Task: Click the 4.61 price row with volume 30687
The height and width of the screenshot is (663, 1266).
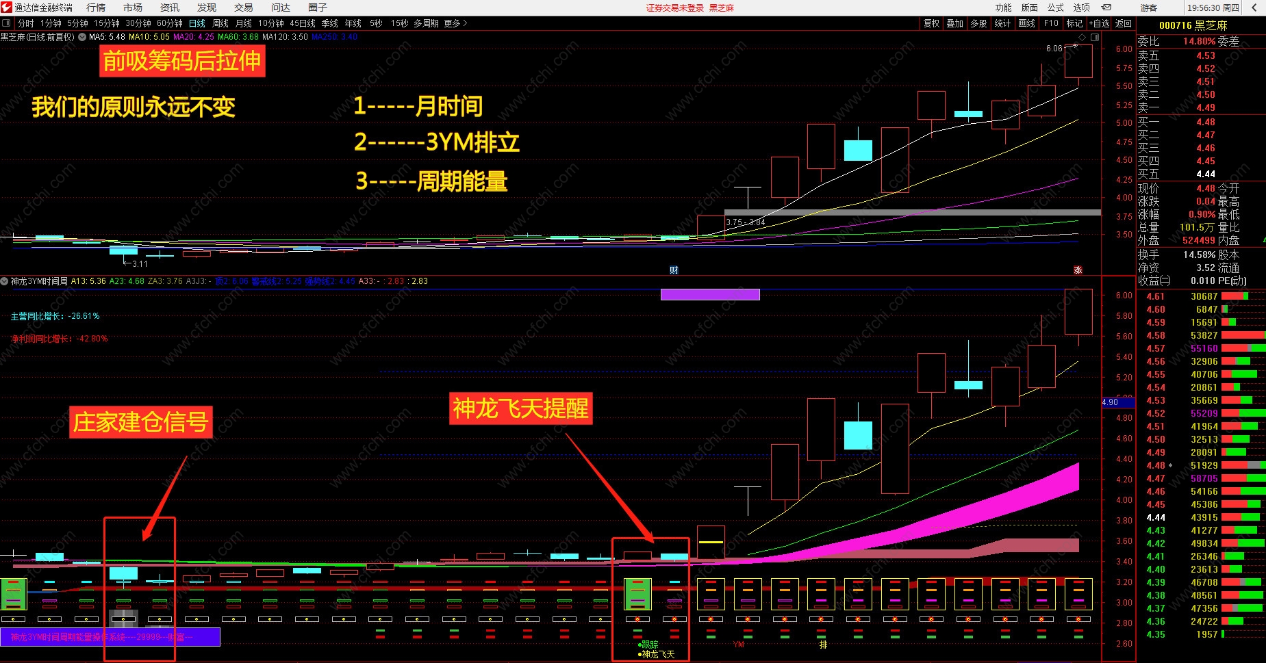Action: tap(1201, 296)
